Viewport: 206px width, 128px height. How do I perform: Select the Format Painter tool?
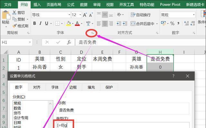tap(20, 26)
